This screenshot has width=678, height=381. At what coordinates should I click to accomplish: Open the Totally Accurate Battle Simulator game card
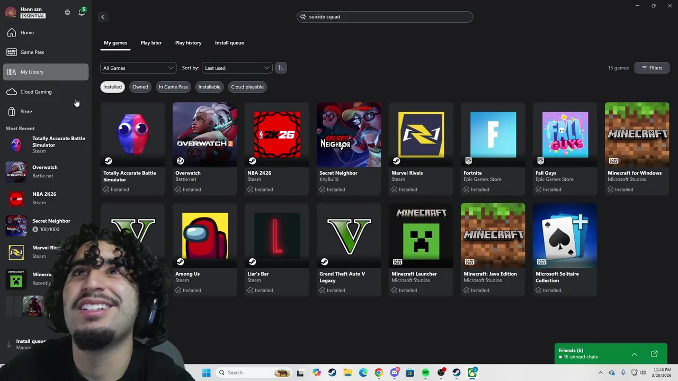pyautogui.click(x=133, y=149)
